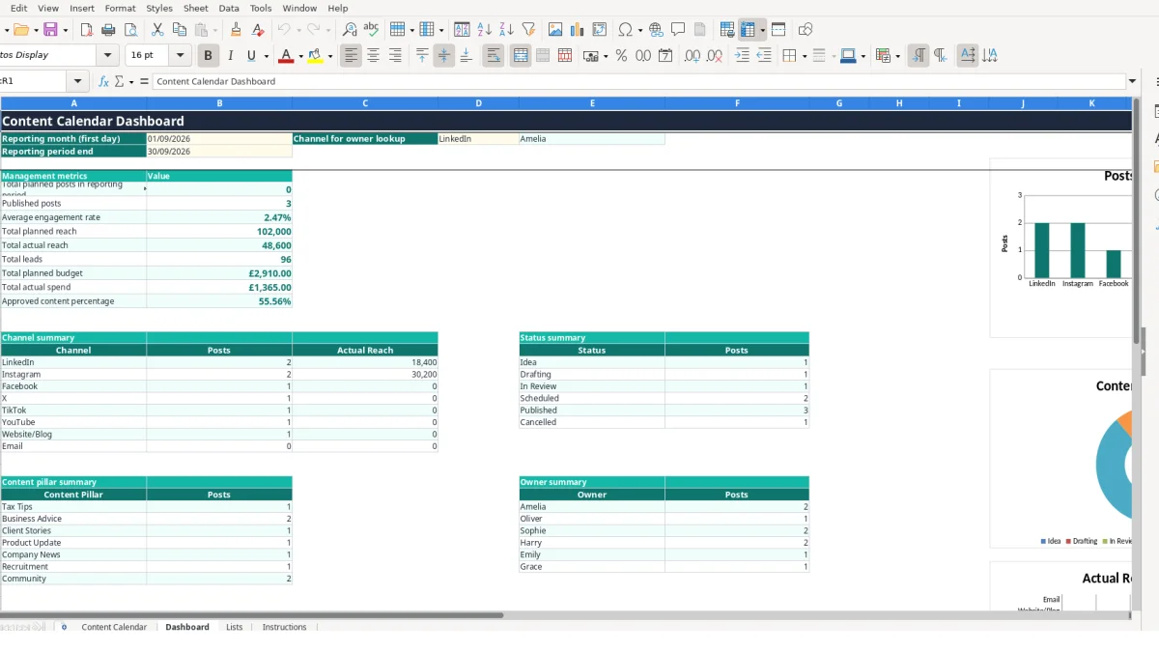
Task: Switch to Instructions sheet tab
Action: (284, 627)
